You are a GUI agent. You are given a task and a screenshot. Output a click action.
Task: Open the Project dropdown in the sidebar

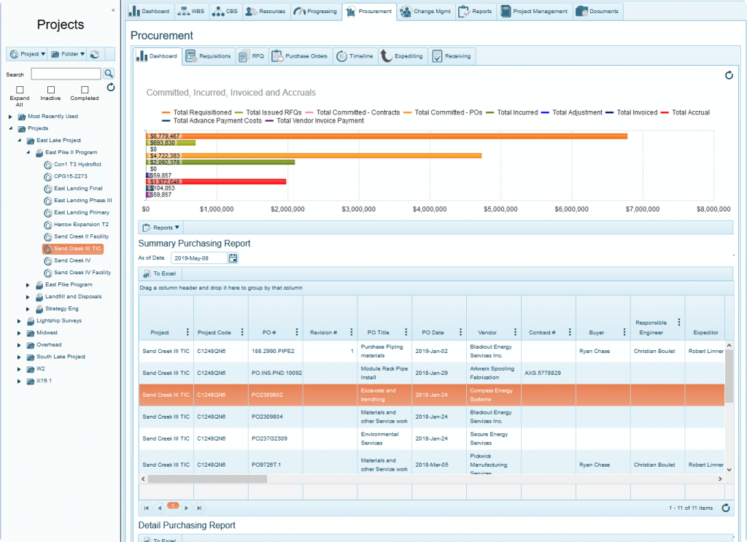pos(26,54)
